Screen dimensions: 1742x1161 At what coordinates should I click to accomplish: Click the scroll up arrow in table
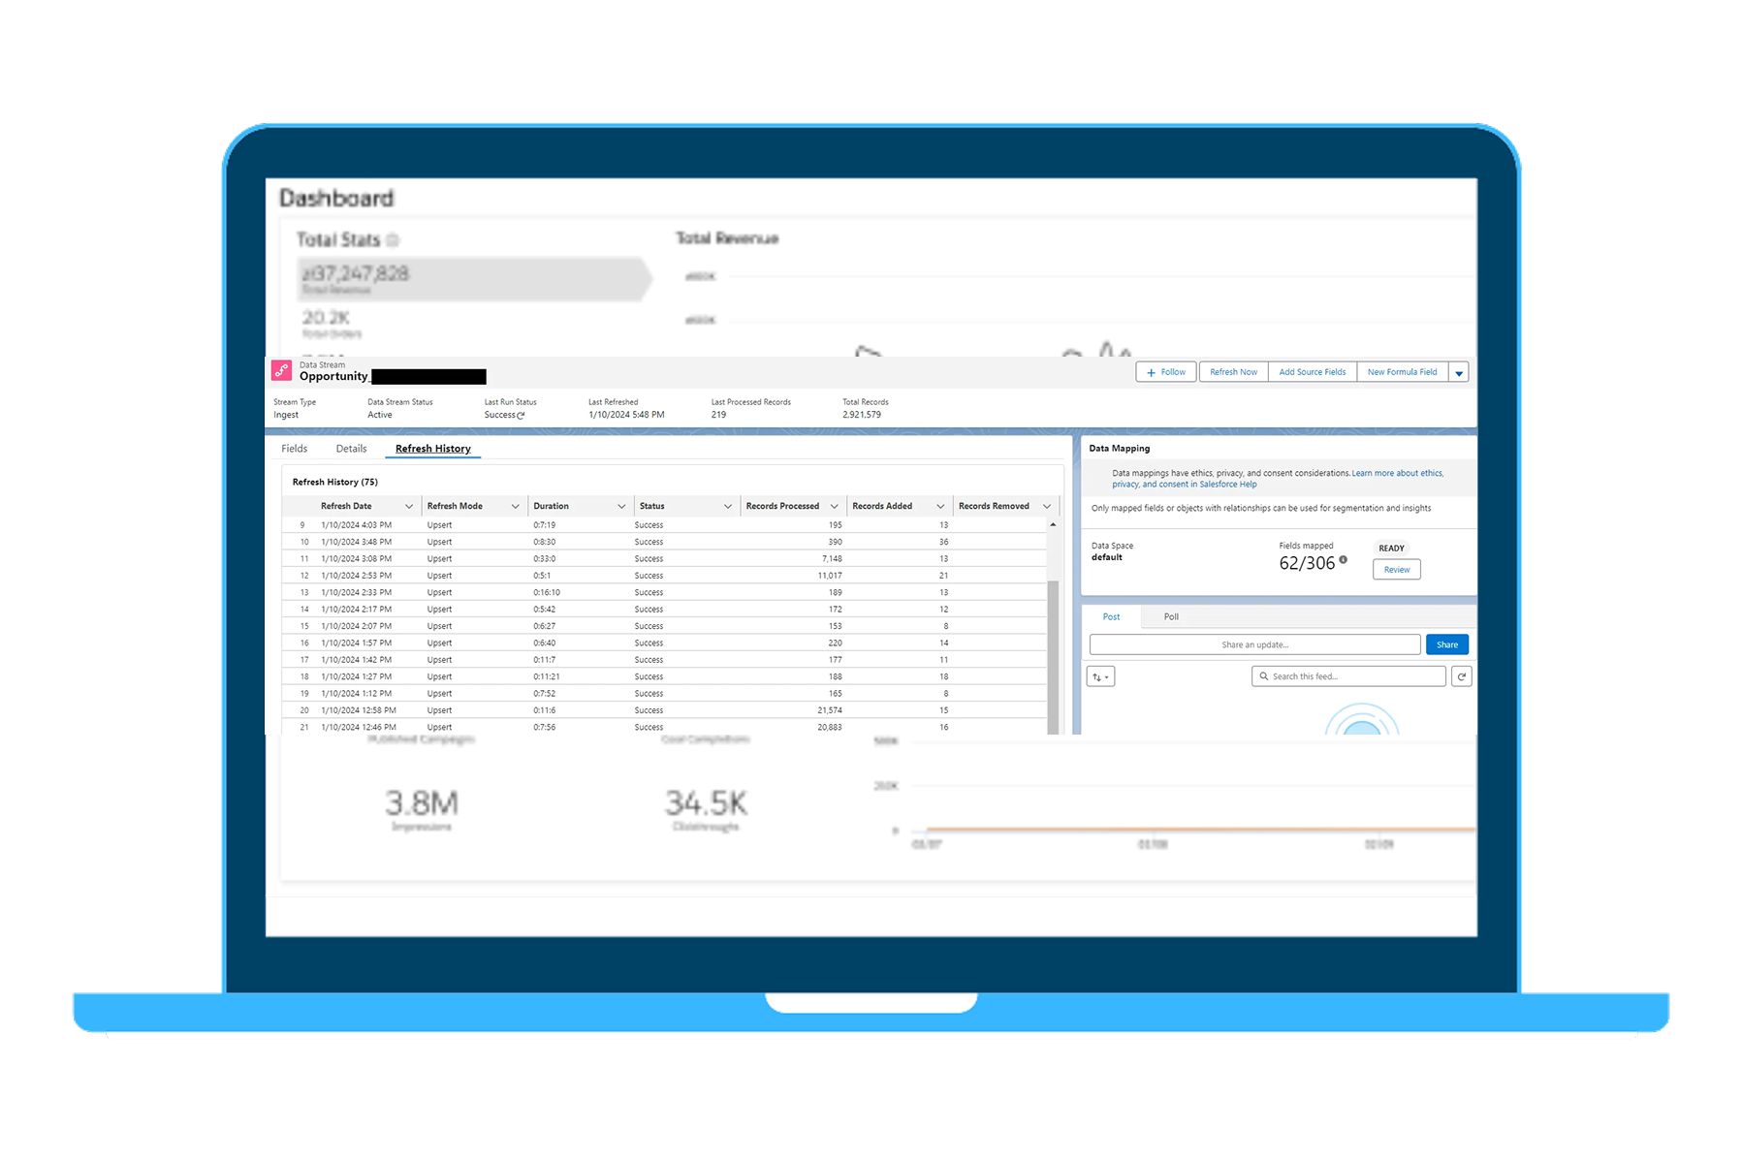(1053, 524)
